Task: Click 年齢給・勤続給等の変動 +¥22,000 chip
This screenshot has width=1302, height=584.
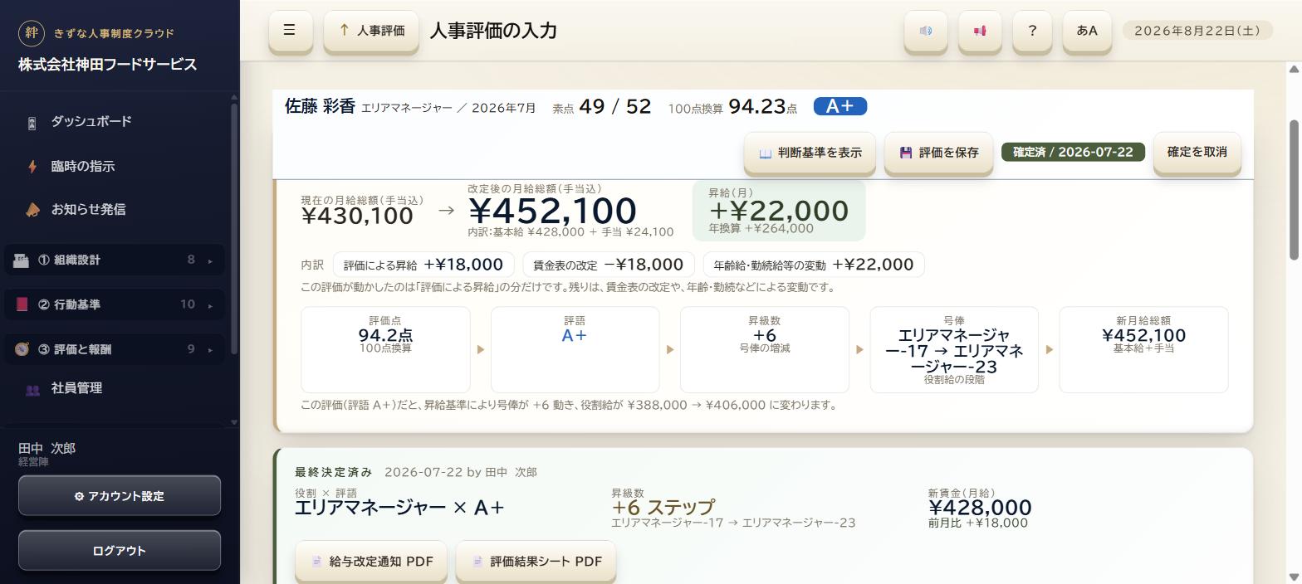Action: coord(814,265)
